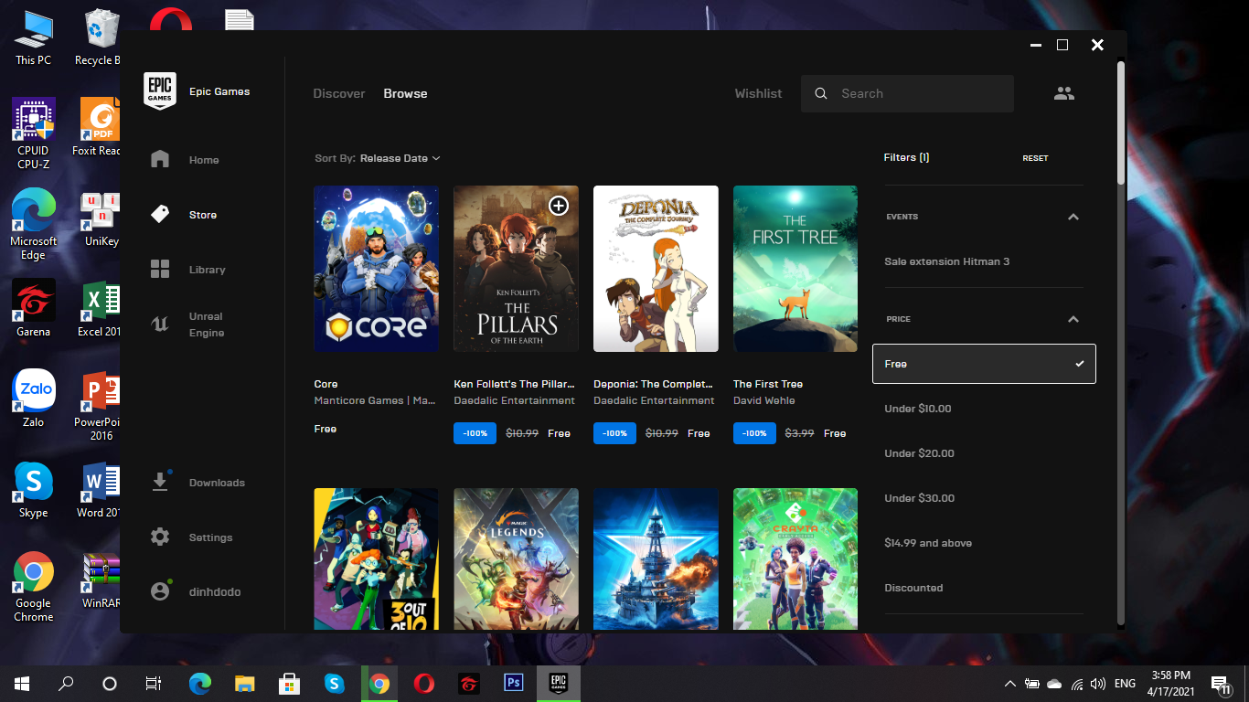Open This PC desktop icon

[34, 37]
